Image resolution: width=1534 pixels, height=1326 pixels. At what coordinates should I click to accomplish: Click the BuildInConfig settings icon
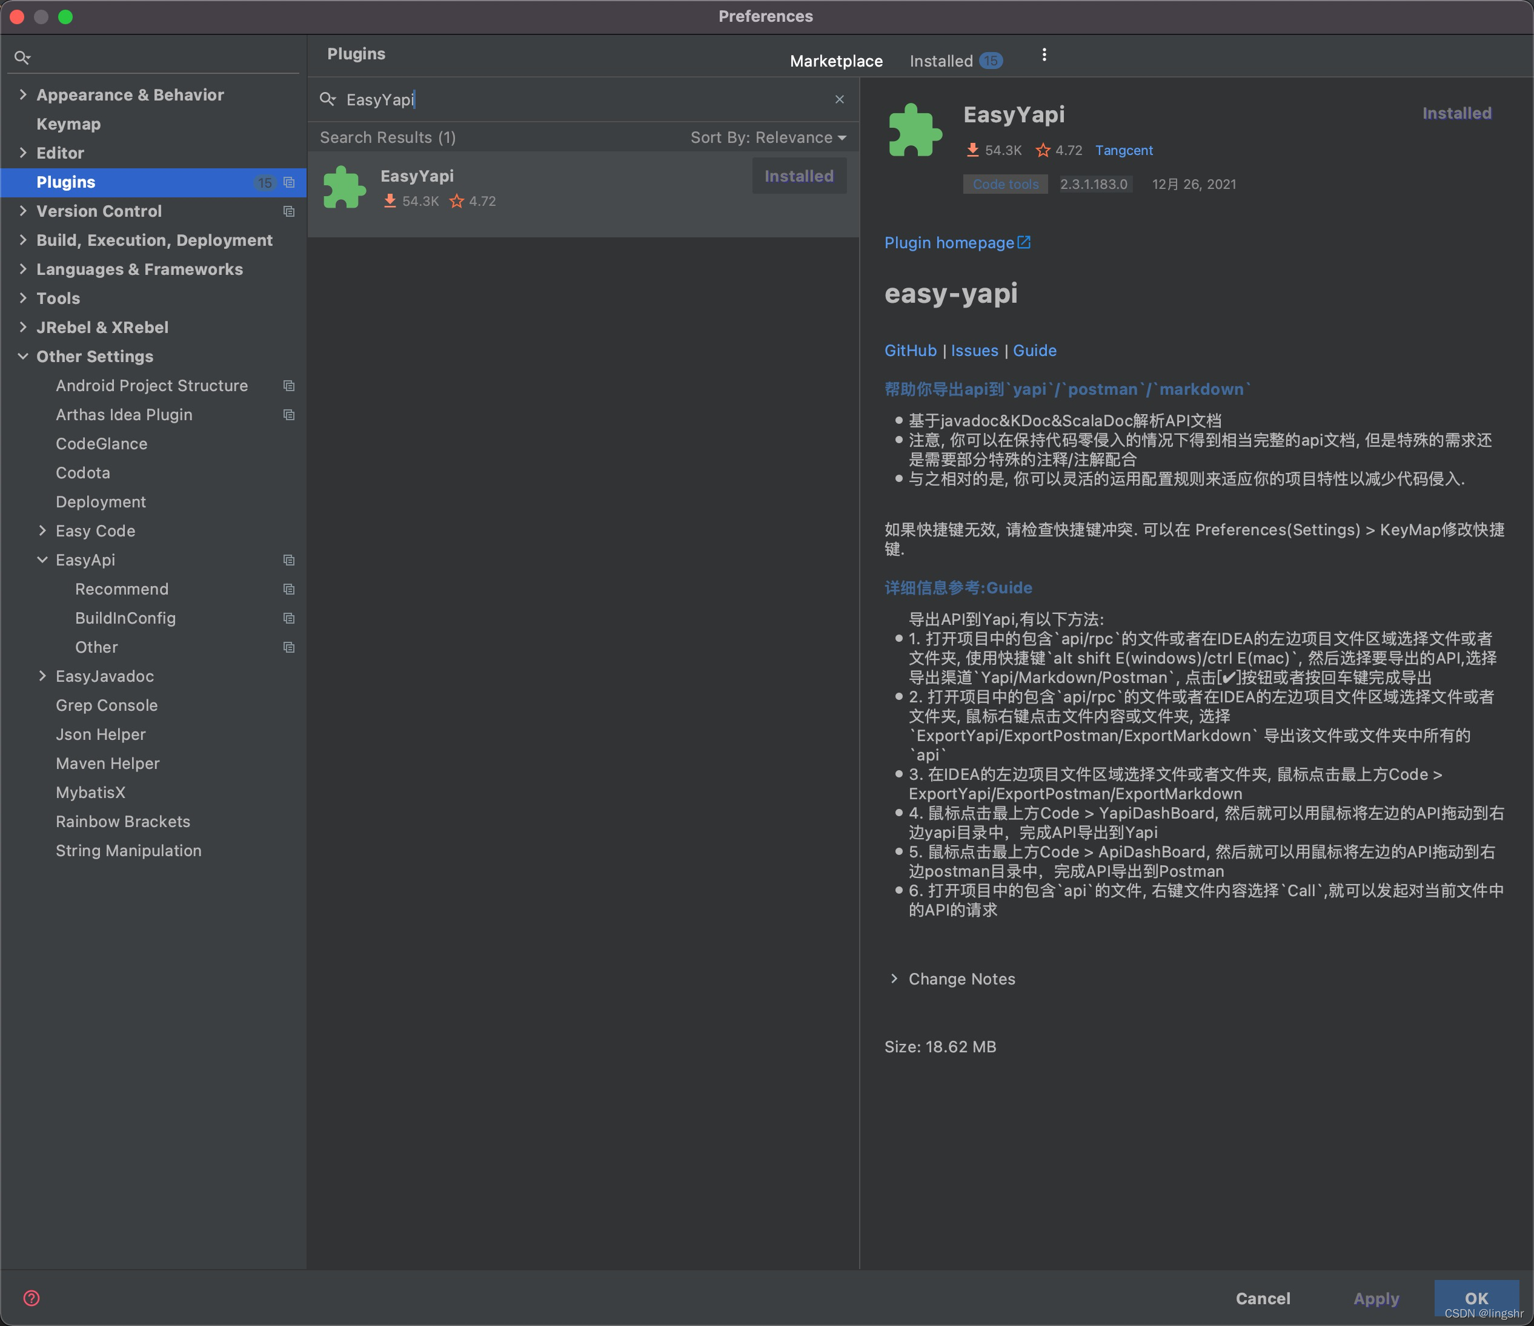[x=288, y=617]
